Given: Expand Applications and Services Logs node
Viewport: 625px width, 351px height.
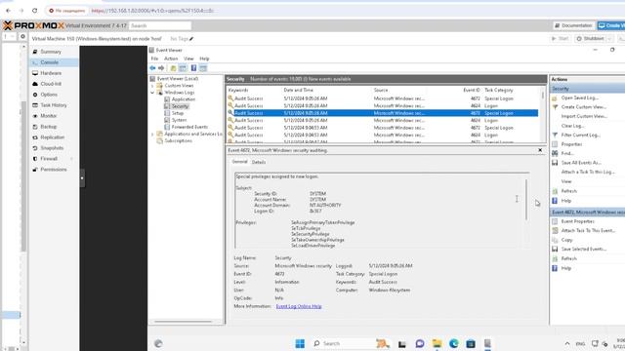Looking at the screenshot, I should point(152,135).
